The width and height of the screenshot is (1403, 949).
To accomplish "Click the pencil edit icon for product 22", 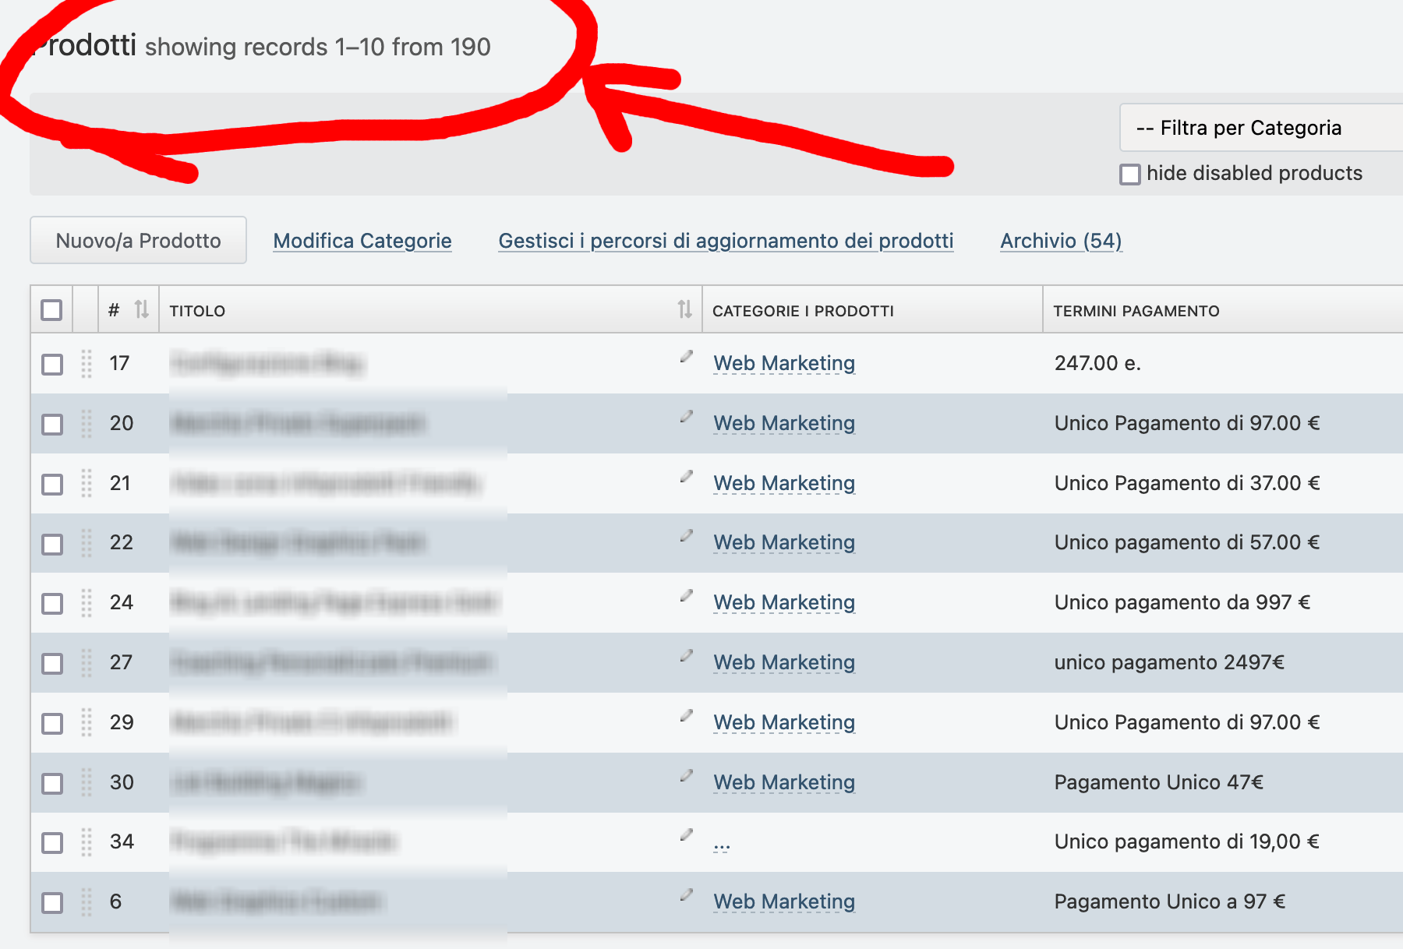I will click(x=686, y=536).
